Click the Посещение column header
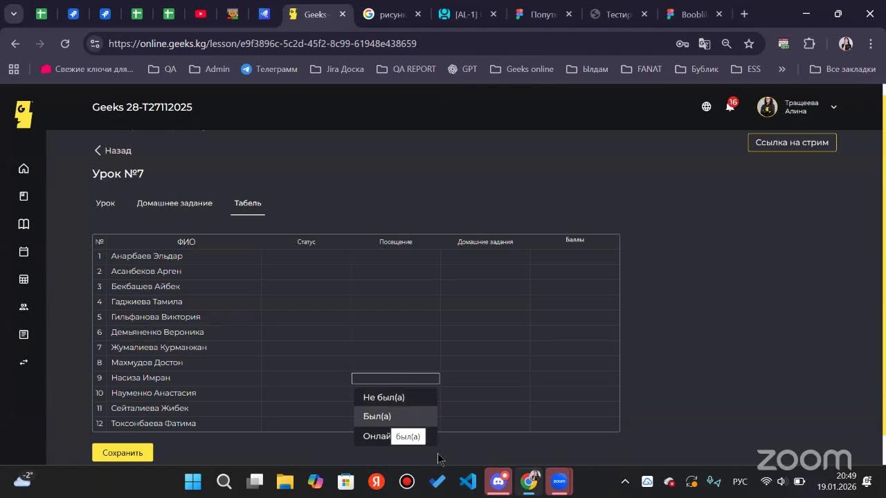Screen dimensions: 886x498 395,242
